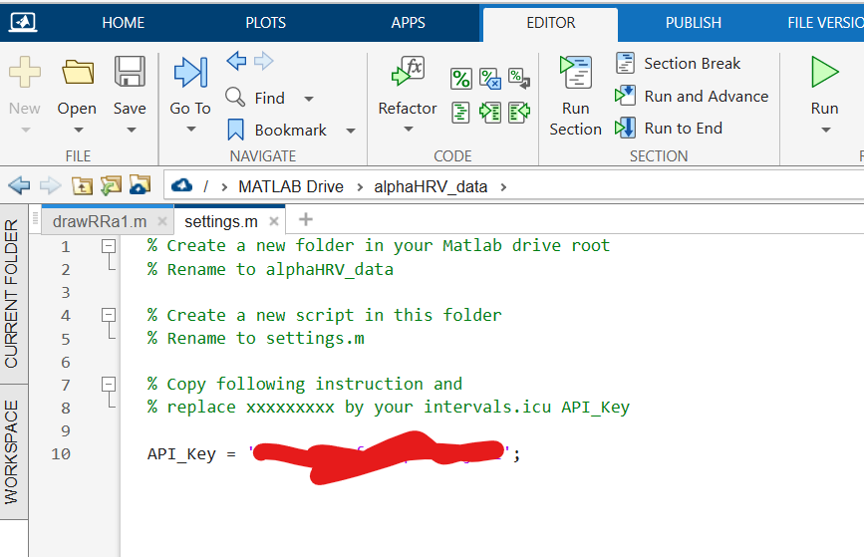This screenshot has height=557, width=864.
Task: Click the editor tab list grip icon
Action: point(35,219)
